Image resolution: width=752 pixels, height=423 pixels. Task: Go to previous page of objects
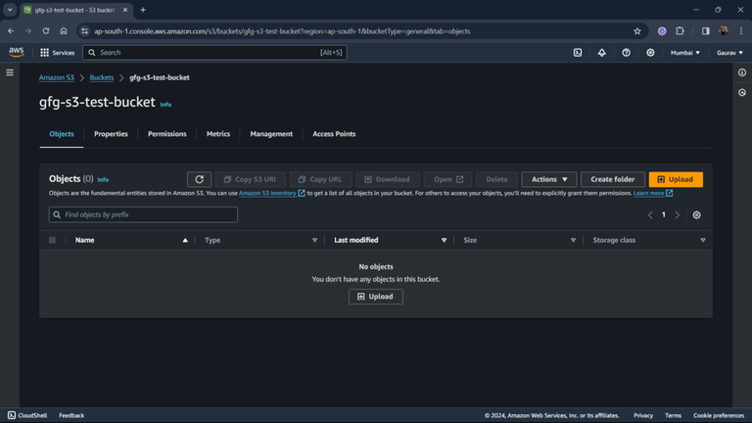pos(650,214)
